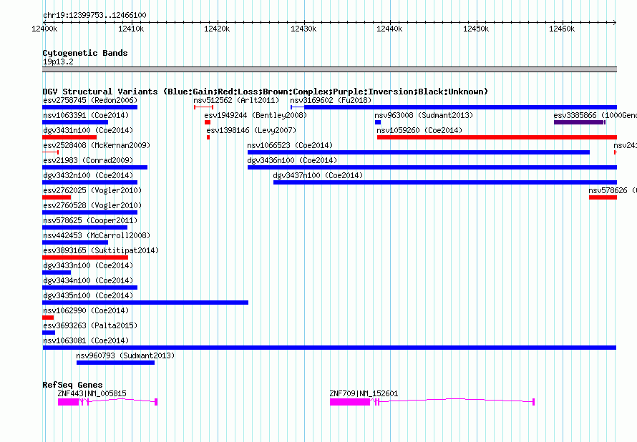The height and width of the screenshot is (442, 637).
Task: Open the nsv578626 variant label
Action: (x=612, y=190)
